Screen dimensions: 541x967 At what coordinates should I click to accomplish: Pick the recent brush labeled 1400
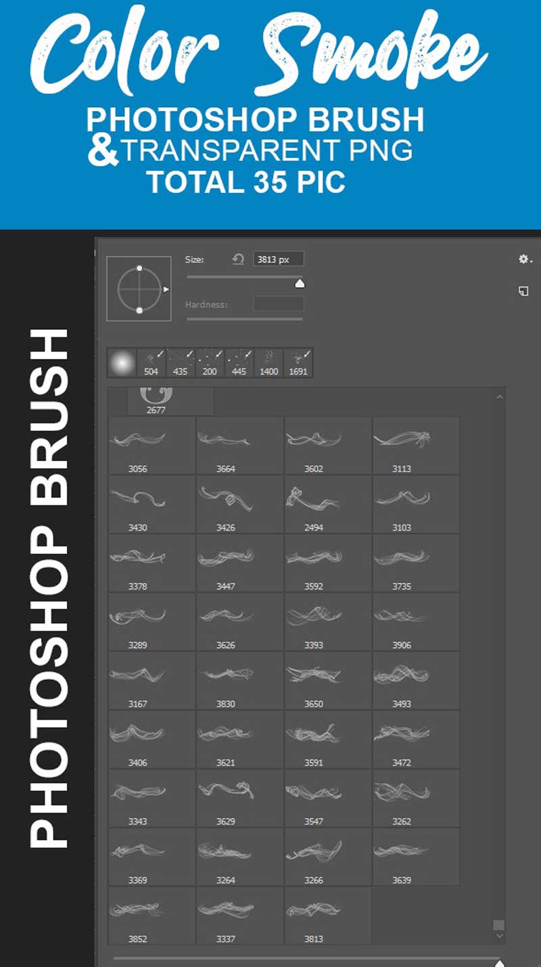(x=269, y=363)
